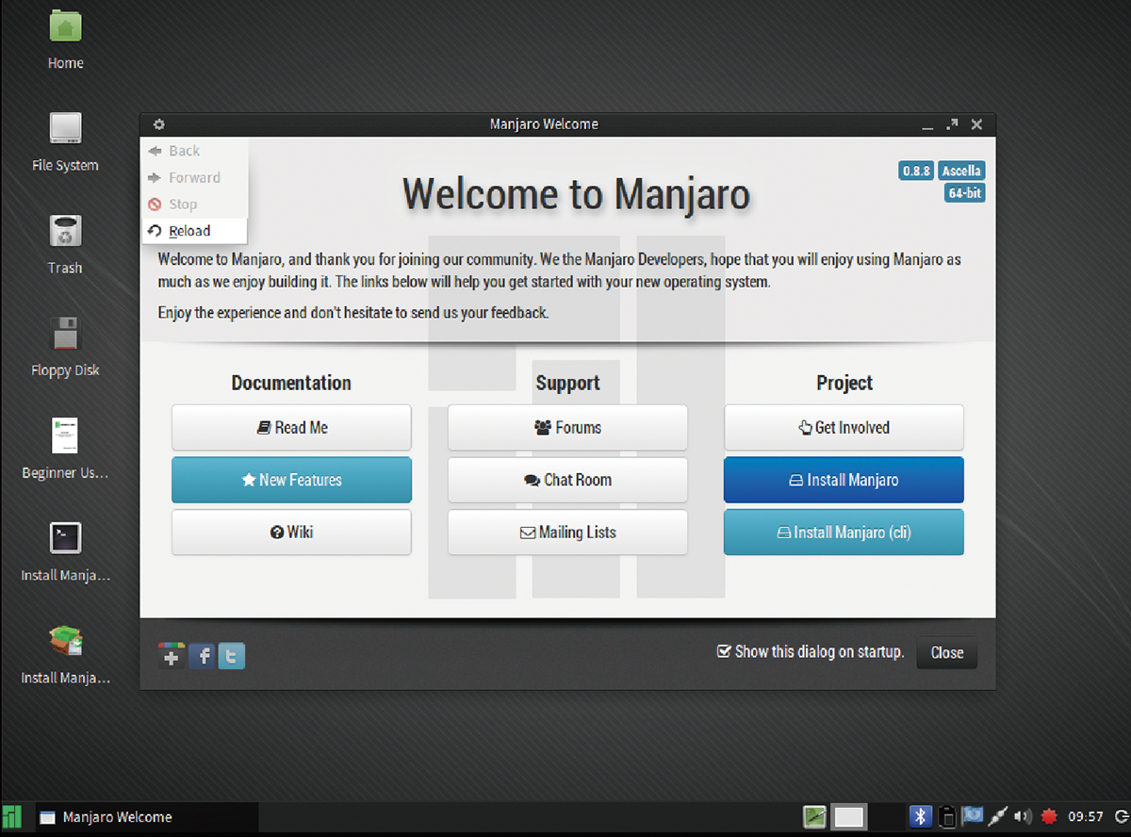Click the Forums support button
Screen dimensions: 1131x837
click(x=567, y=428)
